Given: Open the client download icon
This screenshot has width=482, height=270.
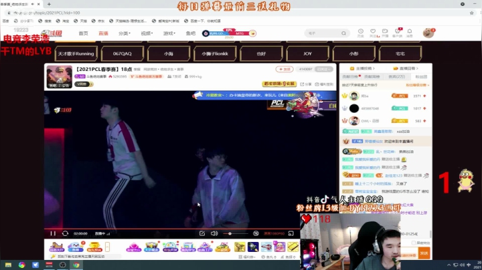Looking at the screenshot, I should (398, 33).
